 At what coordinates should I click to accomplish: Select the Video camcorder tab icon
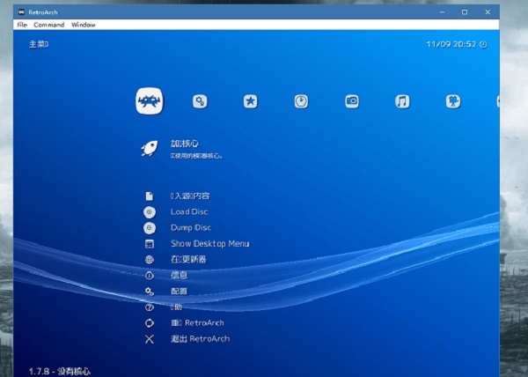coord(452,101)
